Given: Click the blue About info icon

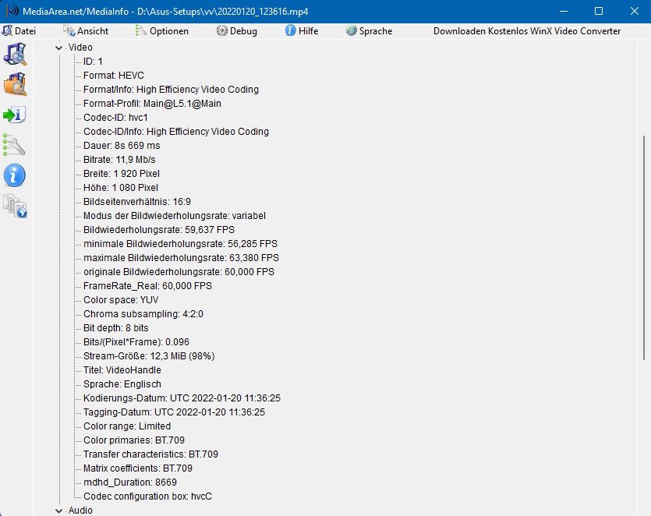Looking at the screenshot, I should point(15,175).
